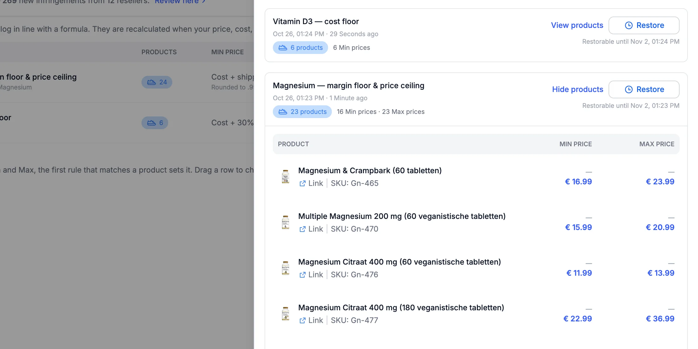
Task: Restore the Vitamin D3 cost floor rule
Action: click(644, 25)
